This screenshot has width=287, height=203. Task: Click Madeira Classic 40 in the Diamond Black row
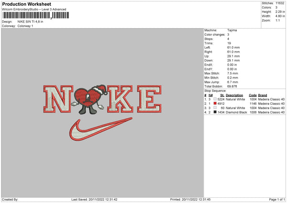271,113
